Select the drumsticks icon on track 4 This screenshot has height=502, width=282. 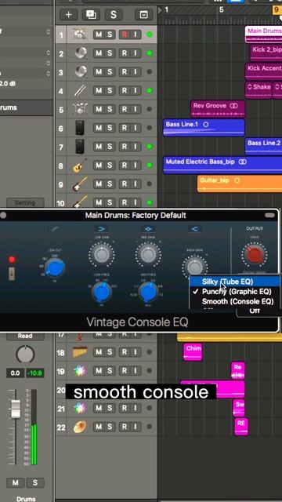click(x=80, y=91)
